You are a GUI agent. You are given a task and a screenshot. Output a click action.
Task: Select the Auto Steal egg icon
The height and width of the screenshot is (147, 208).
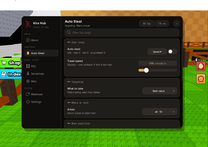28,53
